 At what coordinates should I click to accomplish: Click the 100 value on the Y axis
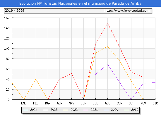pyautogui.click(x=7, y=49)
